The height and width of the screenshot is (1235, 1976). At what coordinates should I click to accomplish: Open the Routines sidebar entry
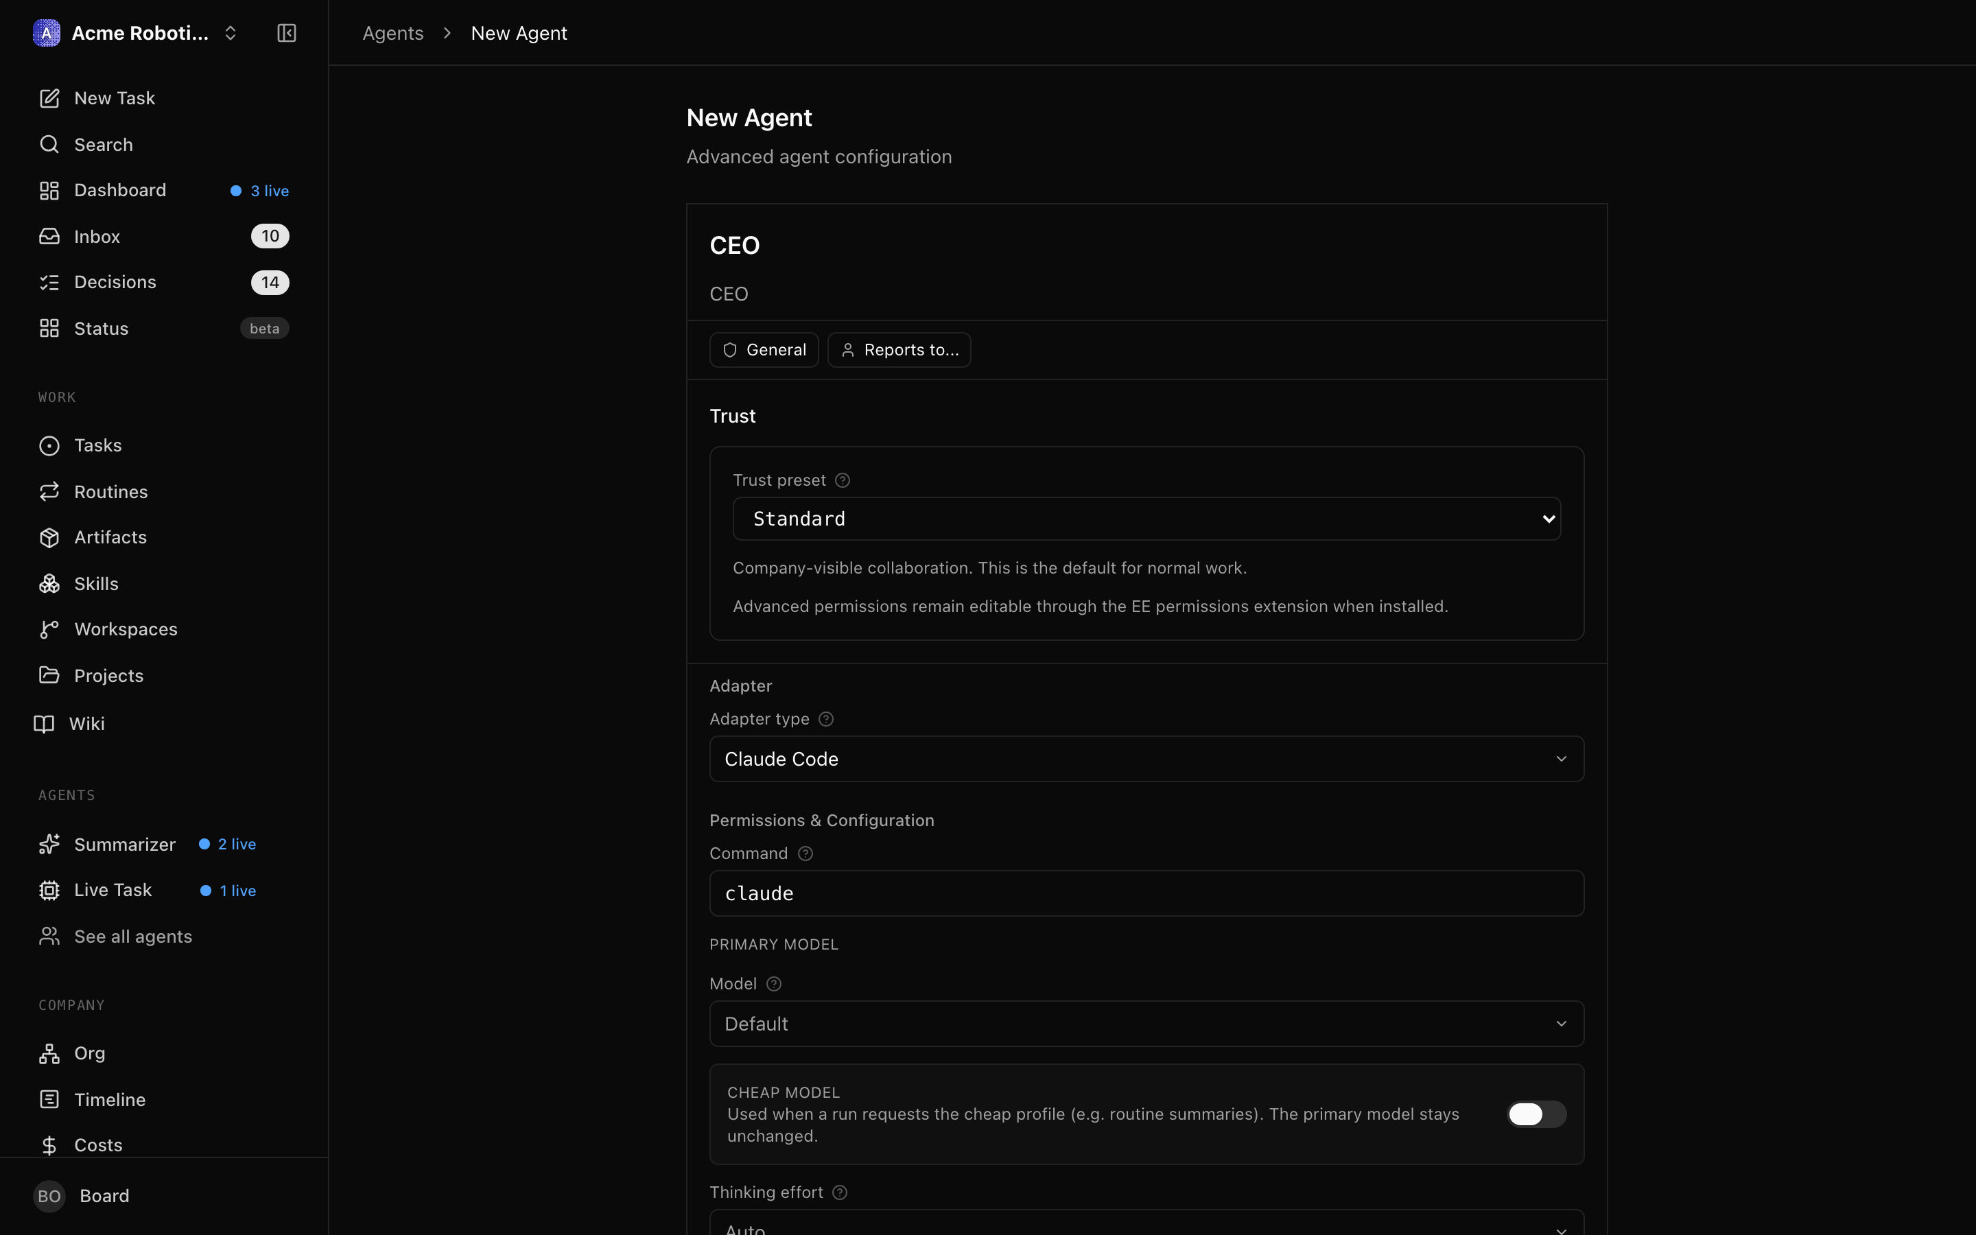pyautogui.click(x=163, y=491)
